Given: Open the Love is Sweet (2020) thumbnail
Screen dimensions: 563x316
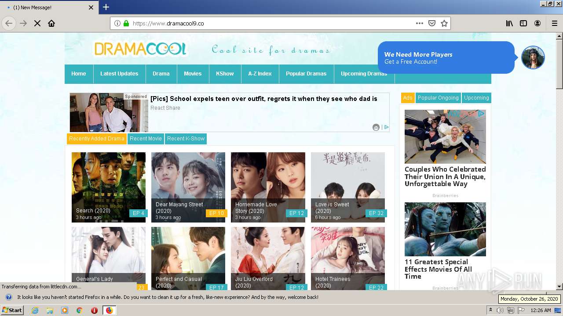Looking at the screenshot, I should coord(348,187).
